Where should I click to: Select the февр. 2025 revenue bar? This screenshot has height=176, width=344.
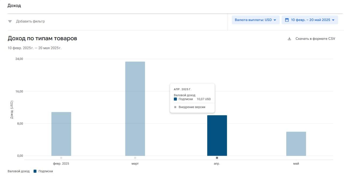coord(61,134)
